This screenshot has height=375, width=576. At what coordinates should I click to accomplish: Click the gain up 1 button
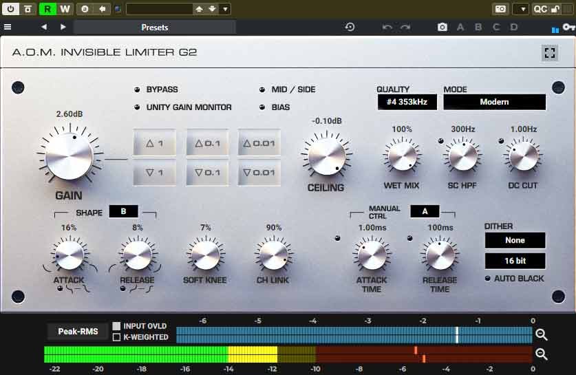coord(154,143)
